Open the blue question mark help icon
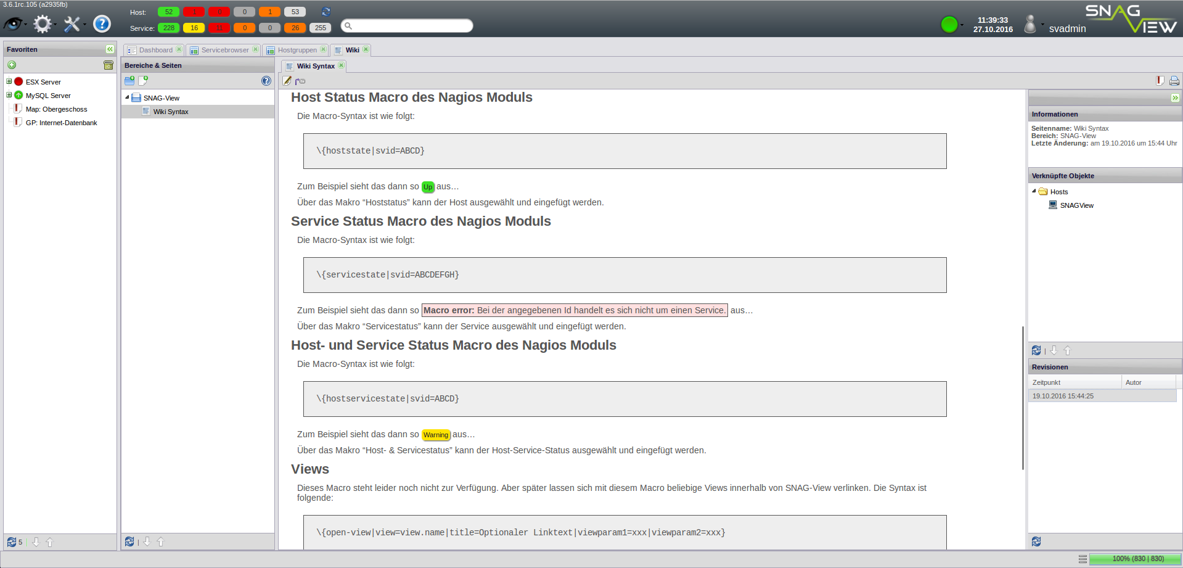 pos(102,24)
